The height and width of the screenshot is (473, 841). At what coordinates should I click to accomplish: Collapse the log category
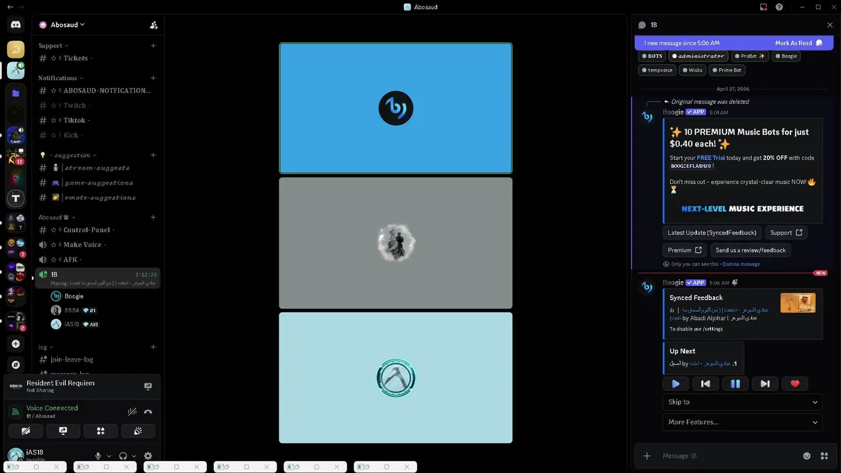coord(45,347)
